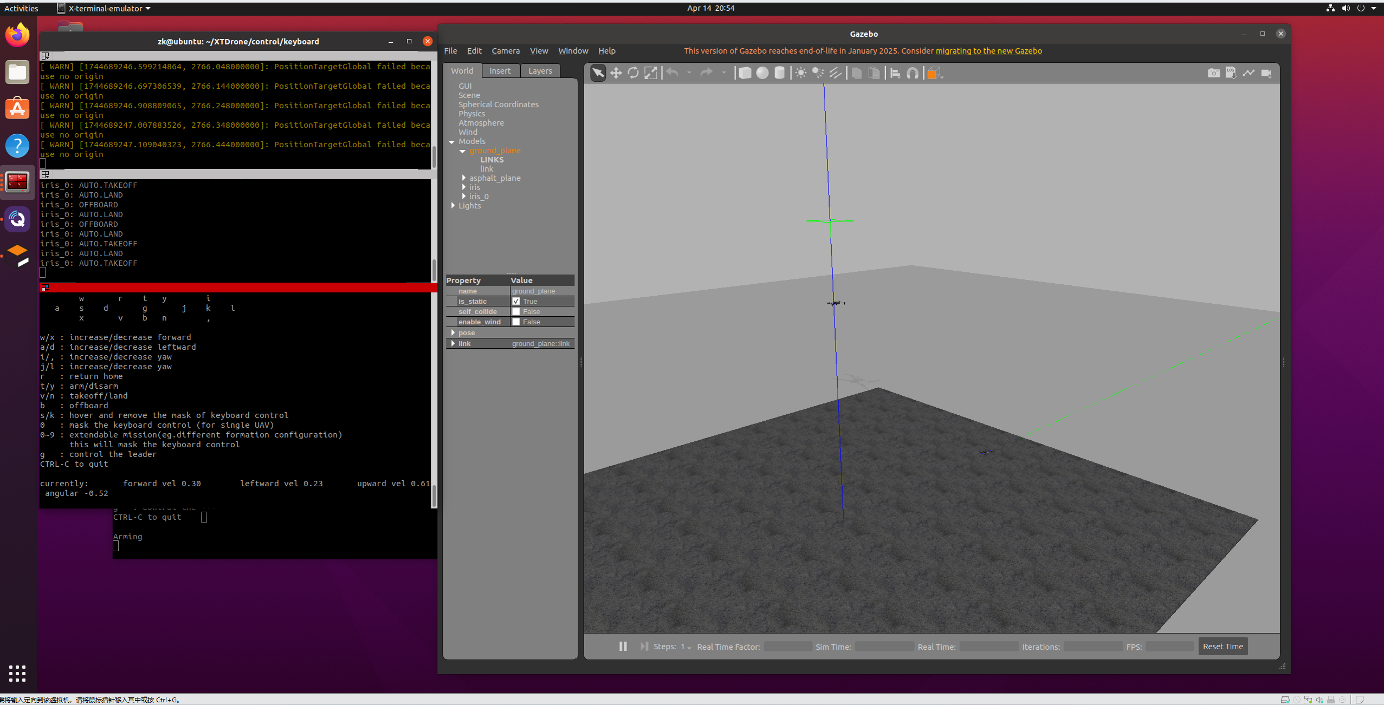
Task: Take a screenshot with camera icon
Action: pos(1213,73)
